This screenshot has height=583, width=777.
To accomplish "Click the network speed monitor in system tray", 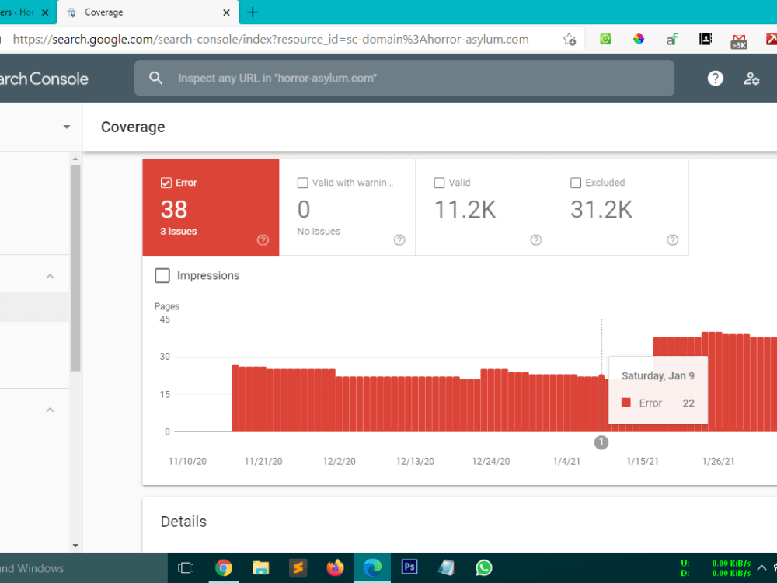I will click(716, 568).
